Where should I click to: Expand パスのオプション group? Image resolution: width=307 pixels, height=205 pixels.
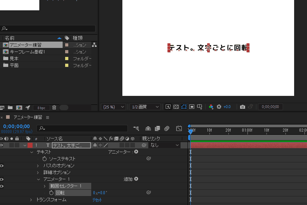point(38,166)
